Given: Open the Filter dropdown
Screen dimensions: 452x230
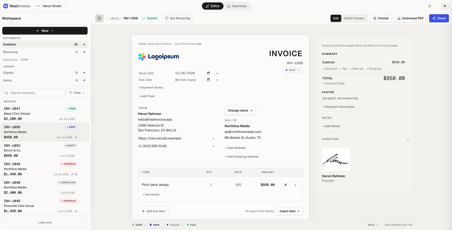Looking at the screenshot, I should [77, 93].
